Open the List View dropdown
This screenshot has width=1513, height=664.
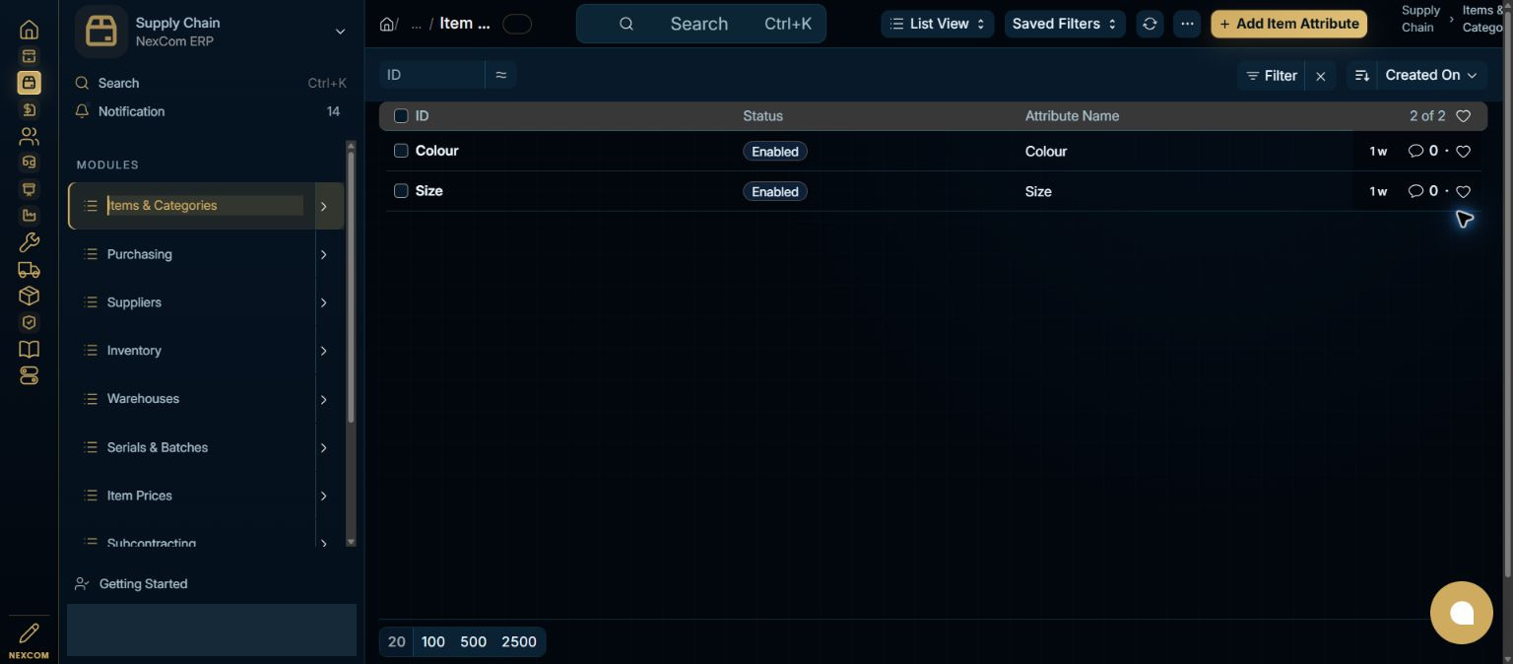pyautogui.click(x=937, y=24)
